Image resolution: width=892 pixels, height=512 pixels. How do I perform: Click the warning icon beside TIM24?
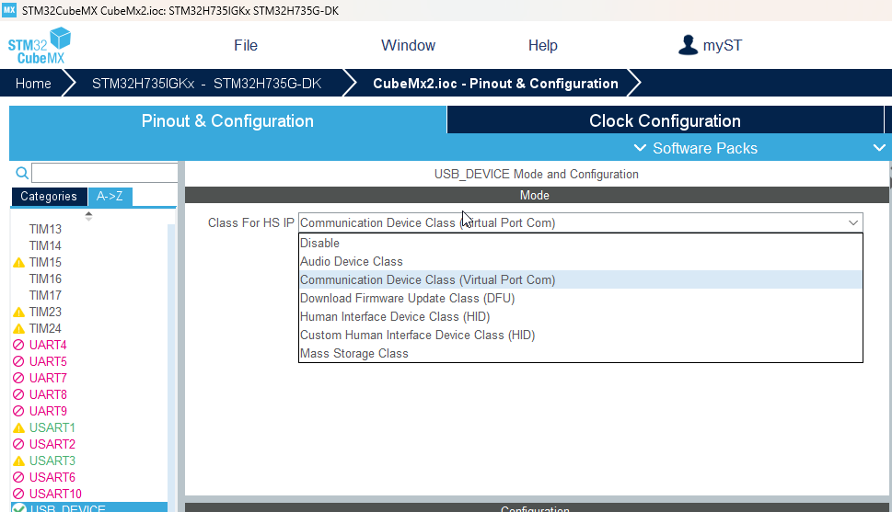point(18,328)
